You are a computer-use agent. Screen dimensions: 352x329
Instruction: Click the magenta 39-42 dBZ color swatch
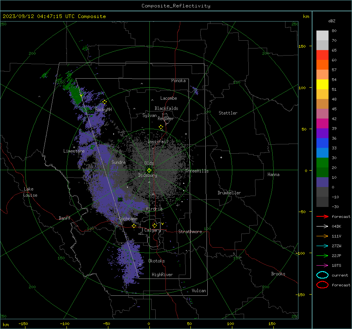click(322, 124)
